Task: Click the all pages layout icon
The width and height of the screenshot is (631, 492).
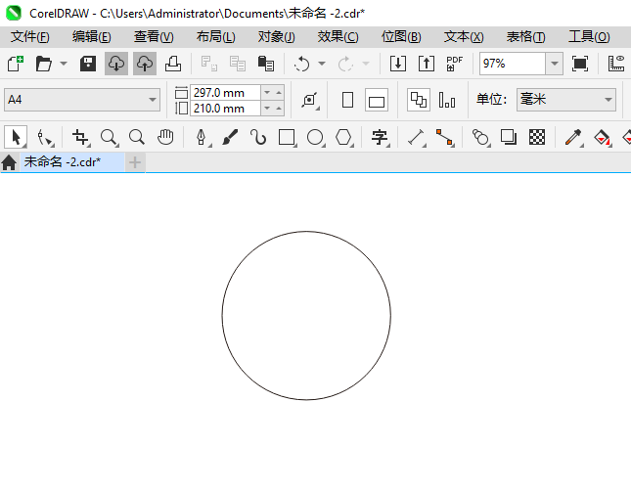Action: coord(419,100)
